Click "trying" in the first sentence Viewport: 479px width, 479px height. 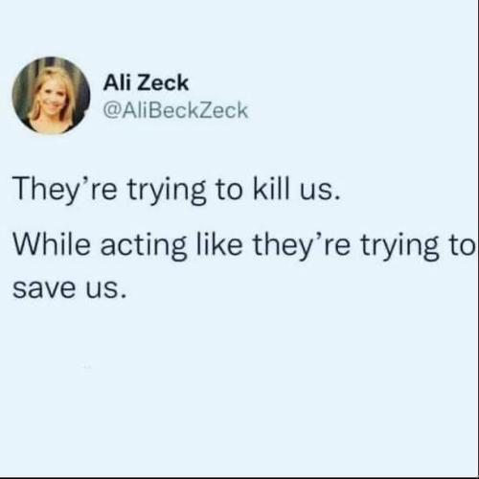tap(167, 191)
